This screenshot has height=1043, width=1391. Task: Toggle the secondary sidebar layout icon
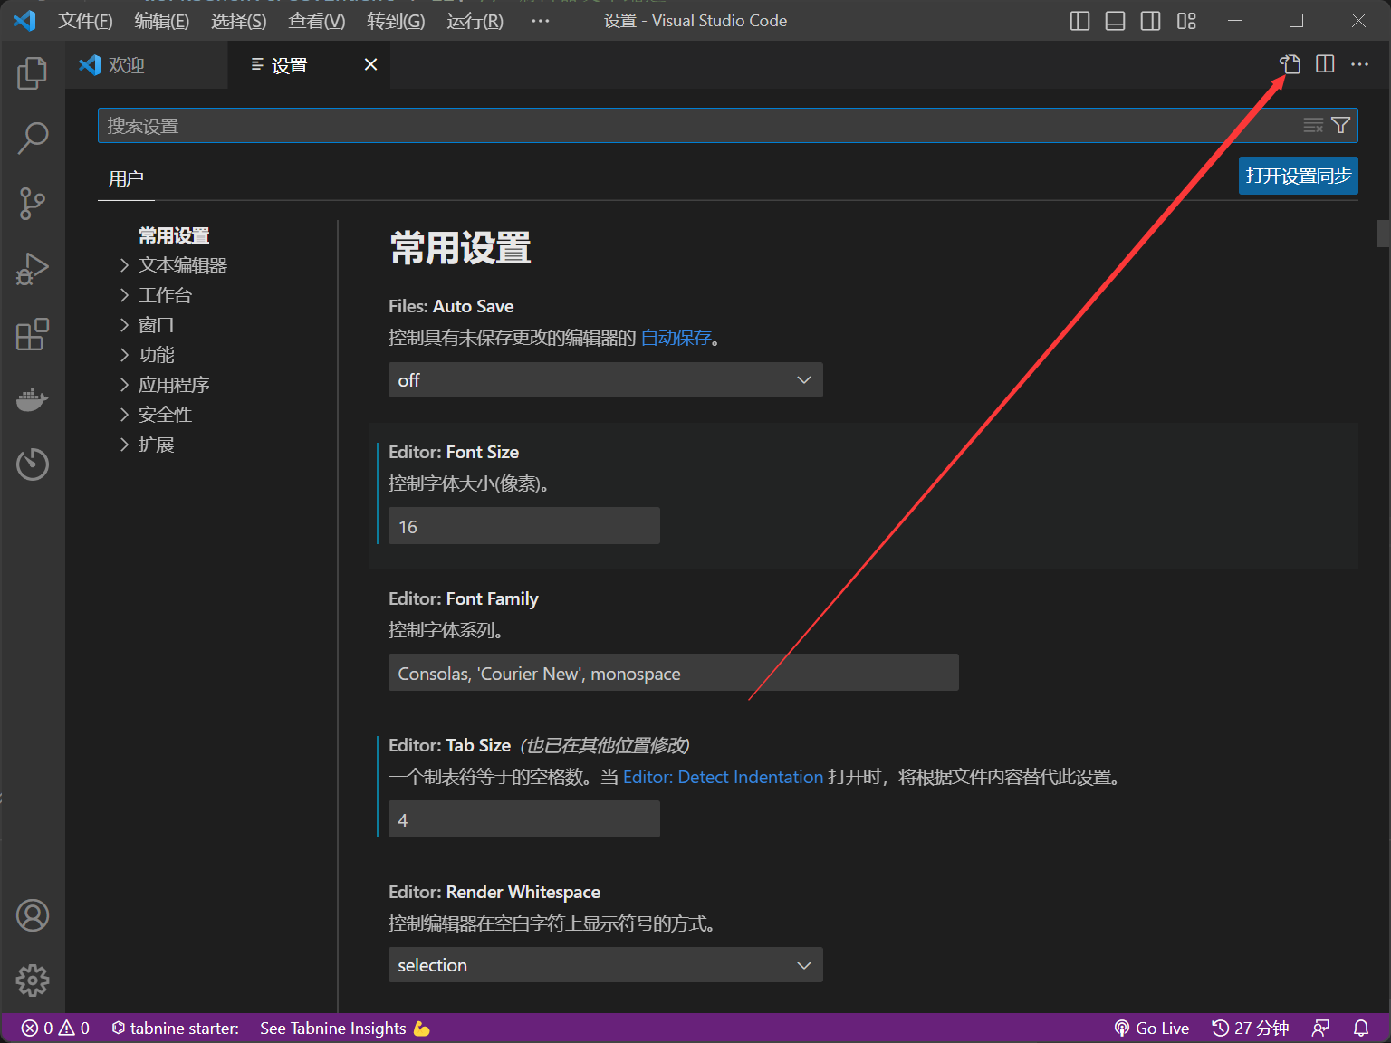pyautogui.click(x=1150, y=21)
